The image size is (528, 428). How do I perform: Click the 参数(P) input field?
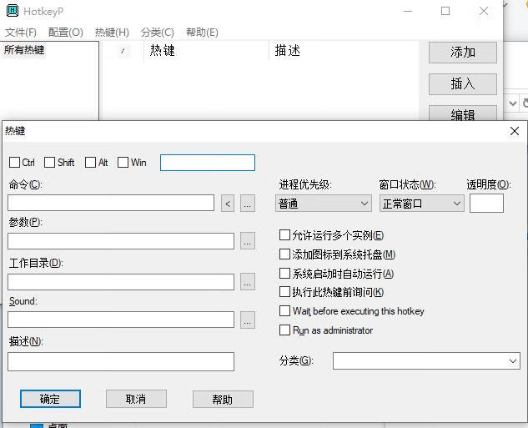click(121, 241)
